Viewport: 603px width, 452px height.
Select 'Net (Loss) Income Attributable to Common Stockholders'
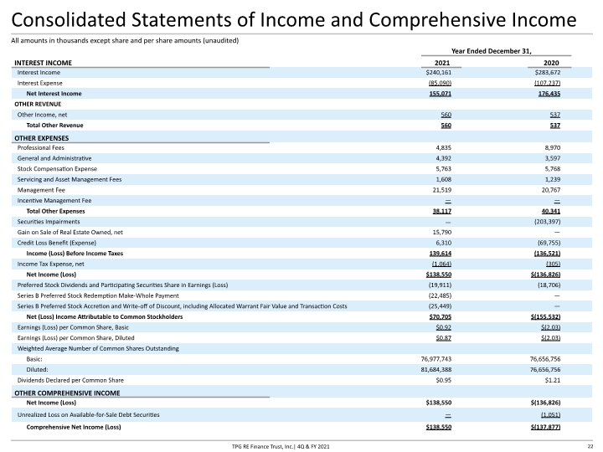(104, 316)
